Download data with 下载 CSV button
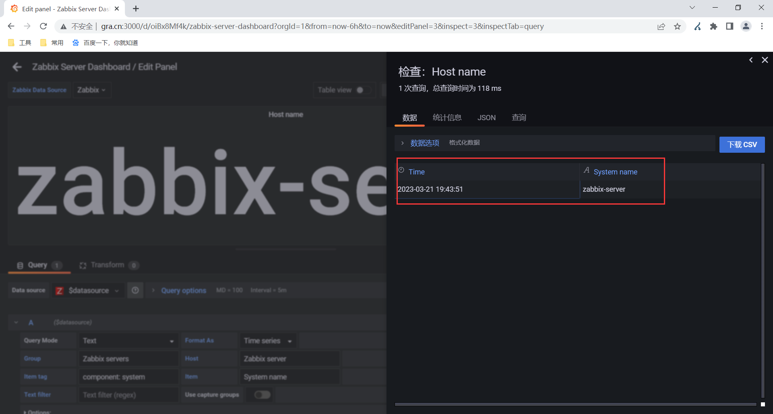Viewport: 773px width, 414px height. [742, 145]
